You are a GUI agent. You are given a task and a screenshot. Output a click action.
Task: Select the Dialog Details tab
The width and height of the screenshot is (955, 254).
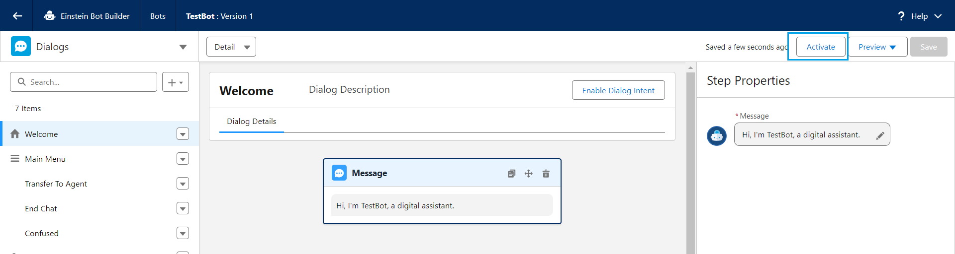click(252, 122)
